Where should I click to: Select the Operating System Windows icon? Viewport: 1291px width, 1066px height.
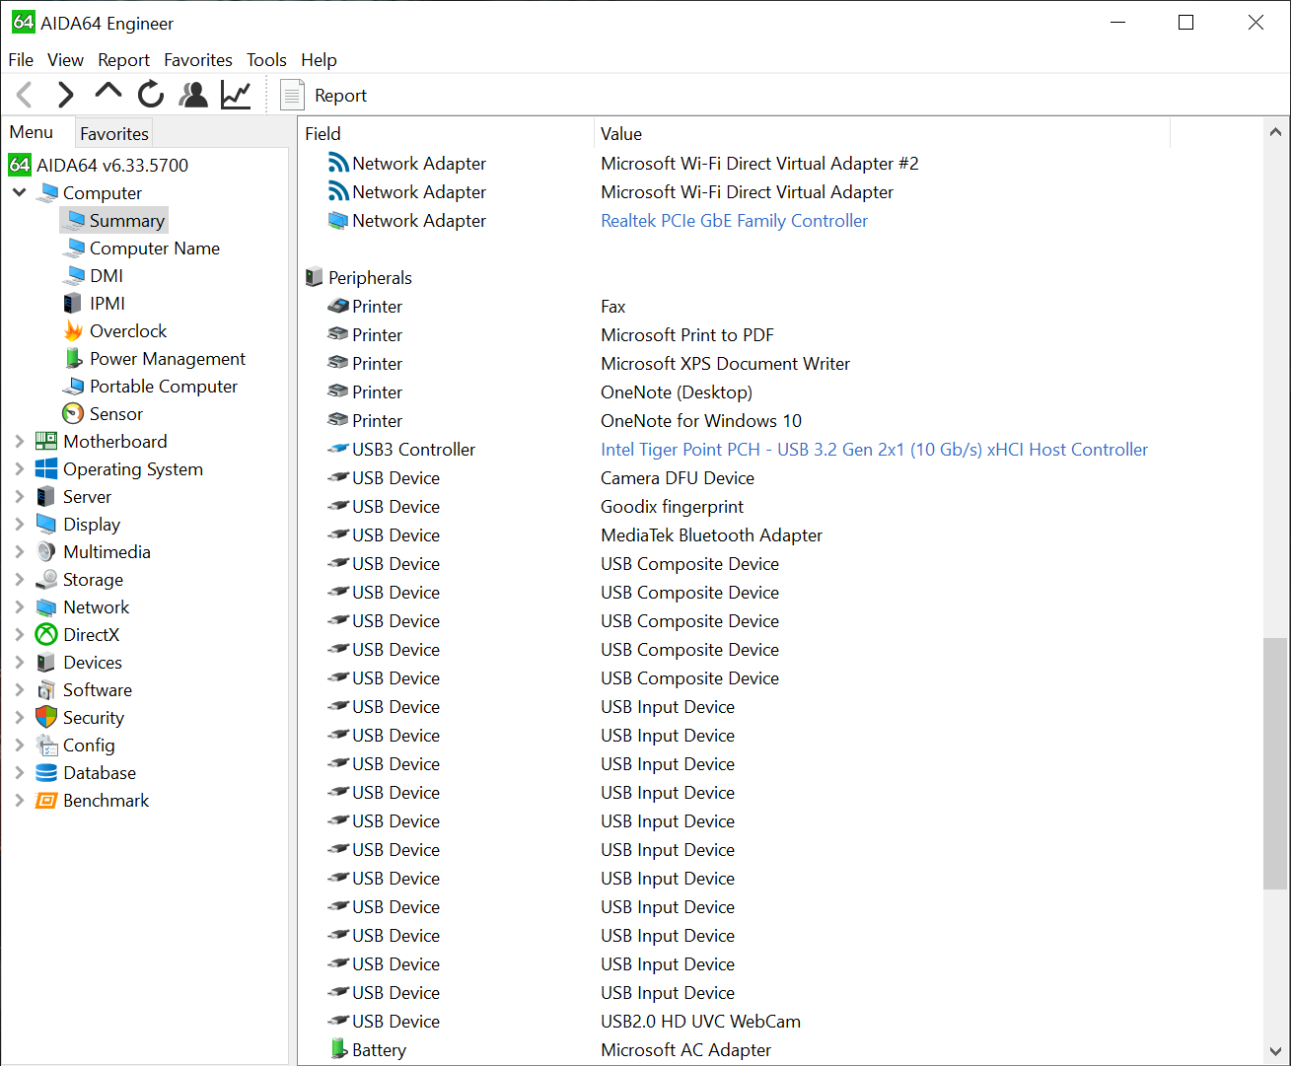46,468
